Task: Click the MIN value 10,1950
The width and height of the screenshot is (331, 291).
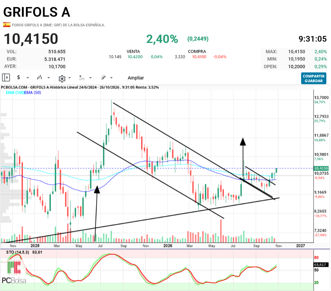Action: (296, 59)
